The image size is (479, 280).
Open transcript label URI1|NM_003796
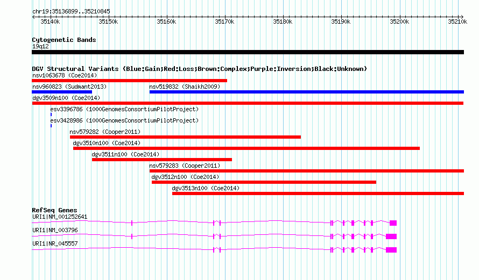point(55,230)
